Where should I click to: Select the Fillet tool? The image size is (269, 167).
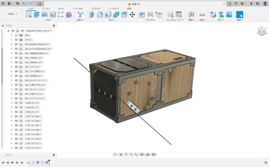100,15
